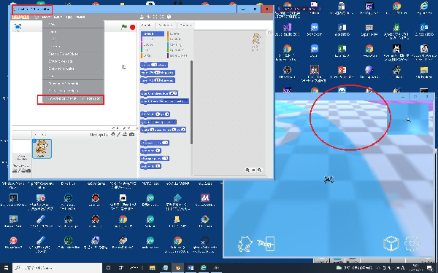Open the Edit menu dropdown
This screenshot has height=273, width=438.
click(x=58, y=17)
